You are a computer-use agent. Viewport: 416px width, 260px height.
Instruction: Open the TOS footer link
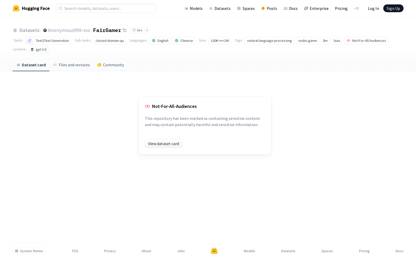point(75,251)
